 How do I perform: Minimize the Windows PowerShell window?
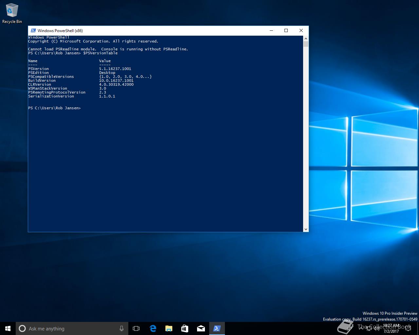tap(271, 30)
